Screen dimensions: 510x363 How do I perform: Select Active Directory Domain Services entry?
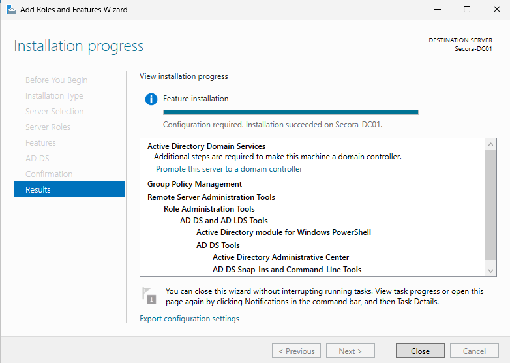[206, 146]
